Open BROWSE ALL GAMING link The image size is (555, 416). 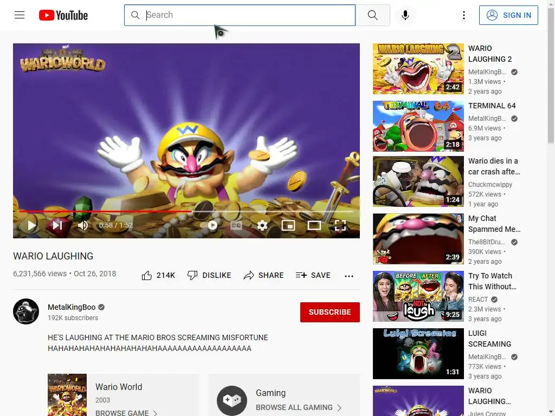299,407
